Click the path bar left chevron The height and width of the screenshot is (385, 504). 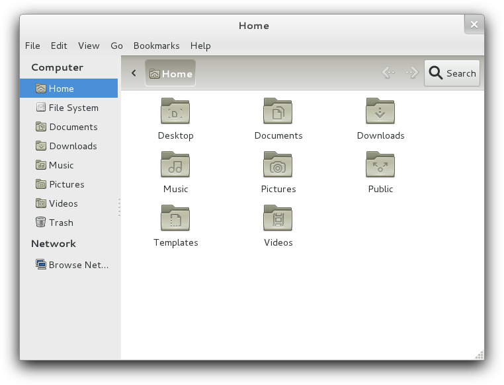134,73
